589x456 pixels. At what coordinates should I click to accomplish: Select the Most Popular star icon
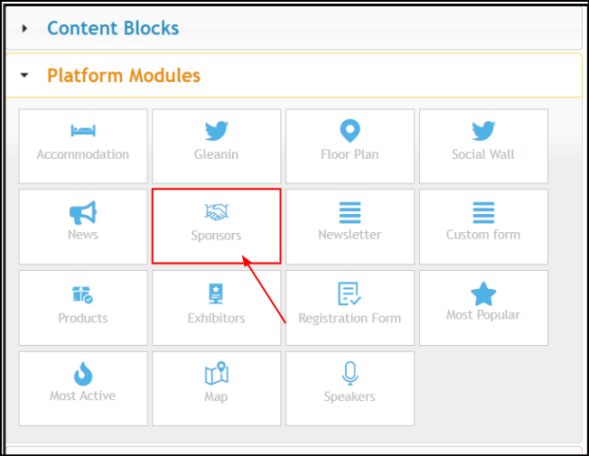[x=483, y=293]
